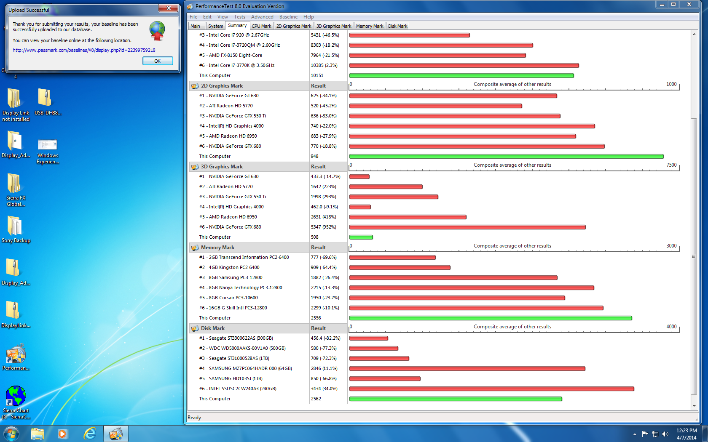Launch the Sierra Chart desktop shortcut
708x442 pixels.
coord(16,402)
